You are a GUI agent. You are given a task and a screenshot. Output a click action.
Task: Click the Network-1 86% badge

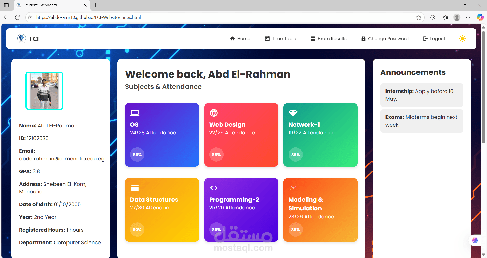296,155
